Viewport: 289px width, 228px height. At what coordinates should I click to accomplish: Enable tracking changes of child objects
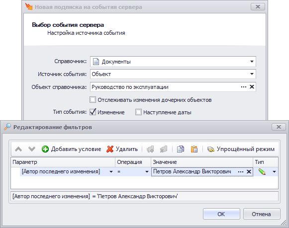tap(93, 100)
